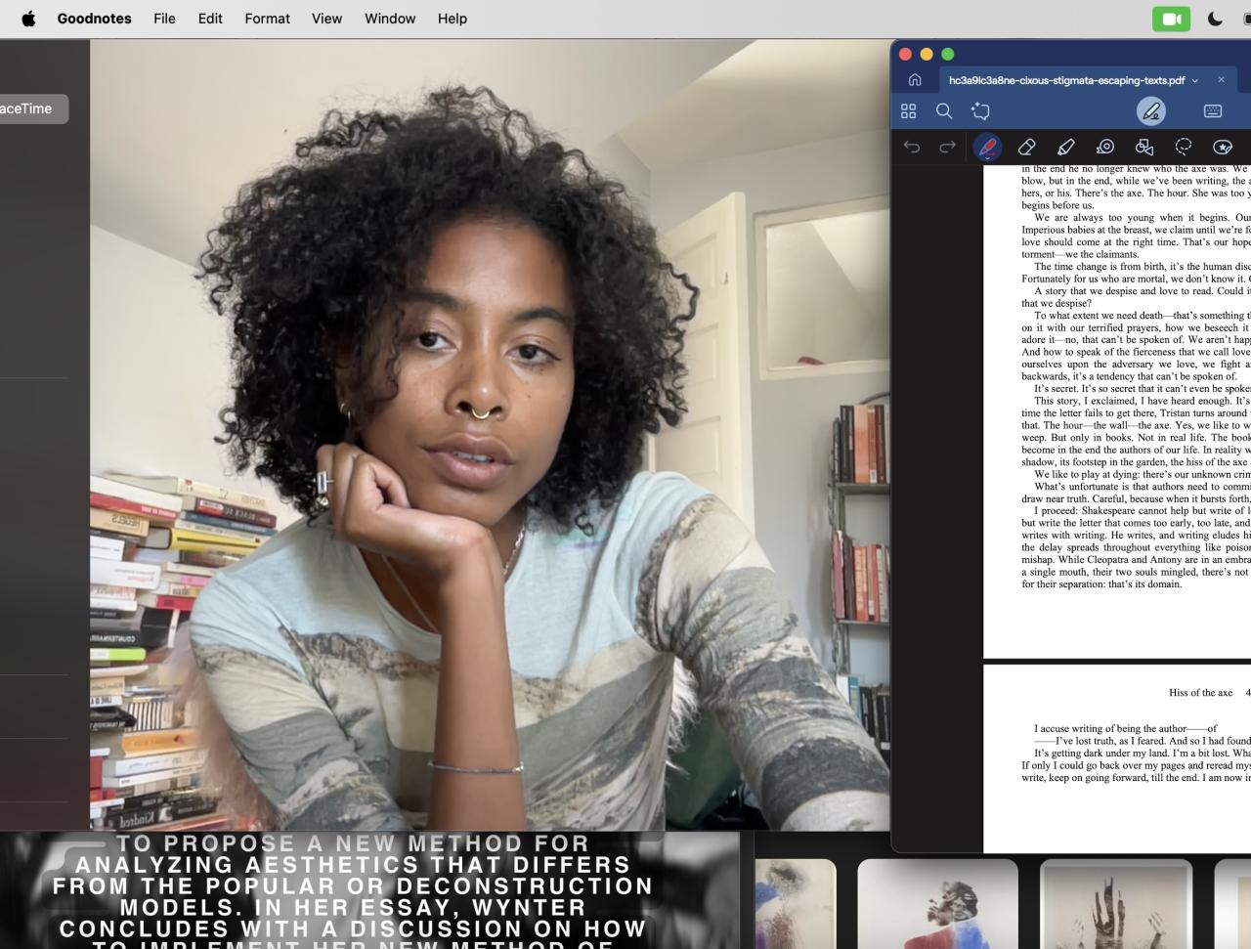The height and width of the screenshot is (949, 1251).
Task: Toggle keyboard typing mode
Action: [1213, 111]
